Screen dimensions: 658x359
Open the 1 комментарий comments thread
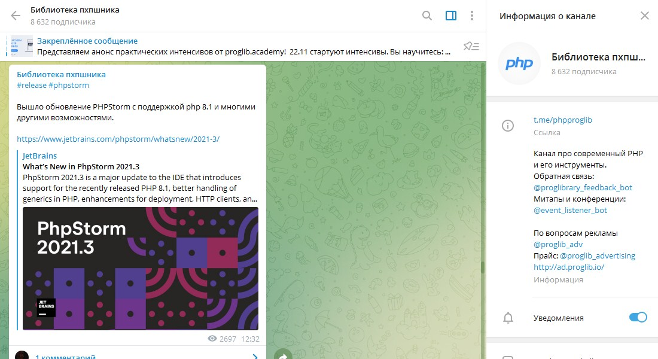click(x=65, y=357)
